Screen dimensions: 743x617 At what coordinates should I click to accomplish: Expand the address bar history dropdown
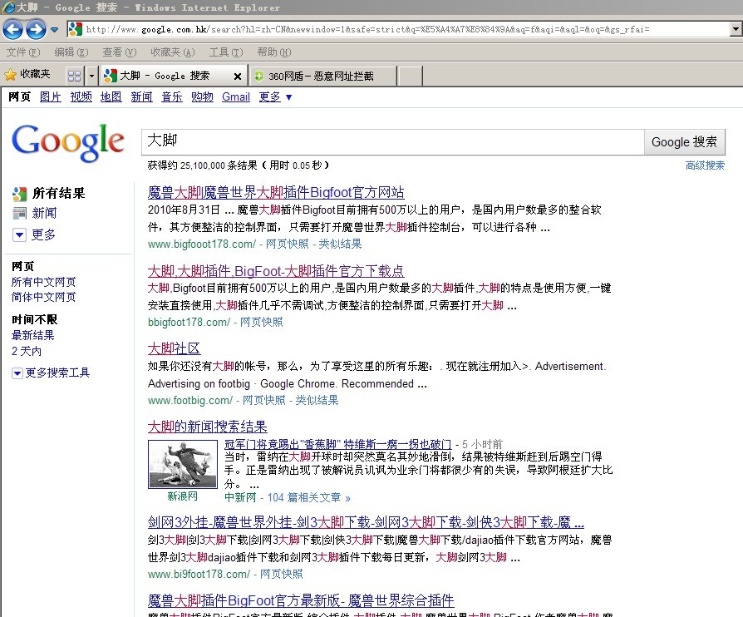click(x=736, y=29)
